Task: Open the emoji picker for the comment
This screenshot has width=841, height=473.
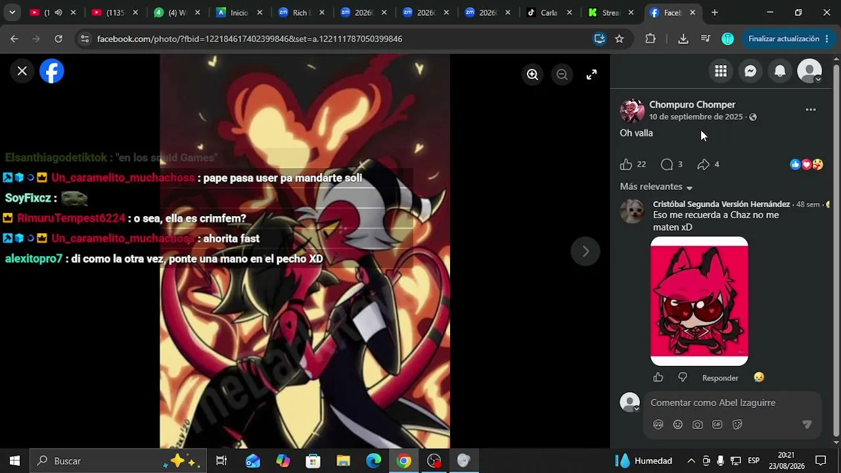Action: click(678, 424)
